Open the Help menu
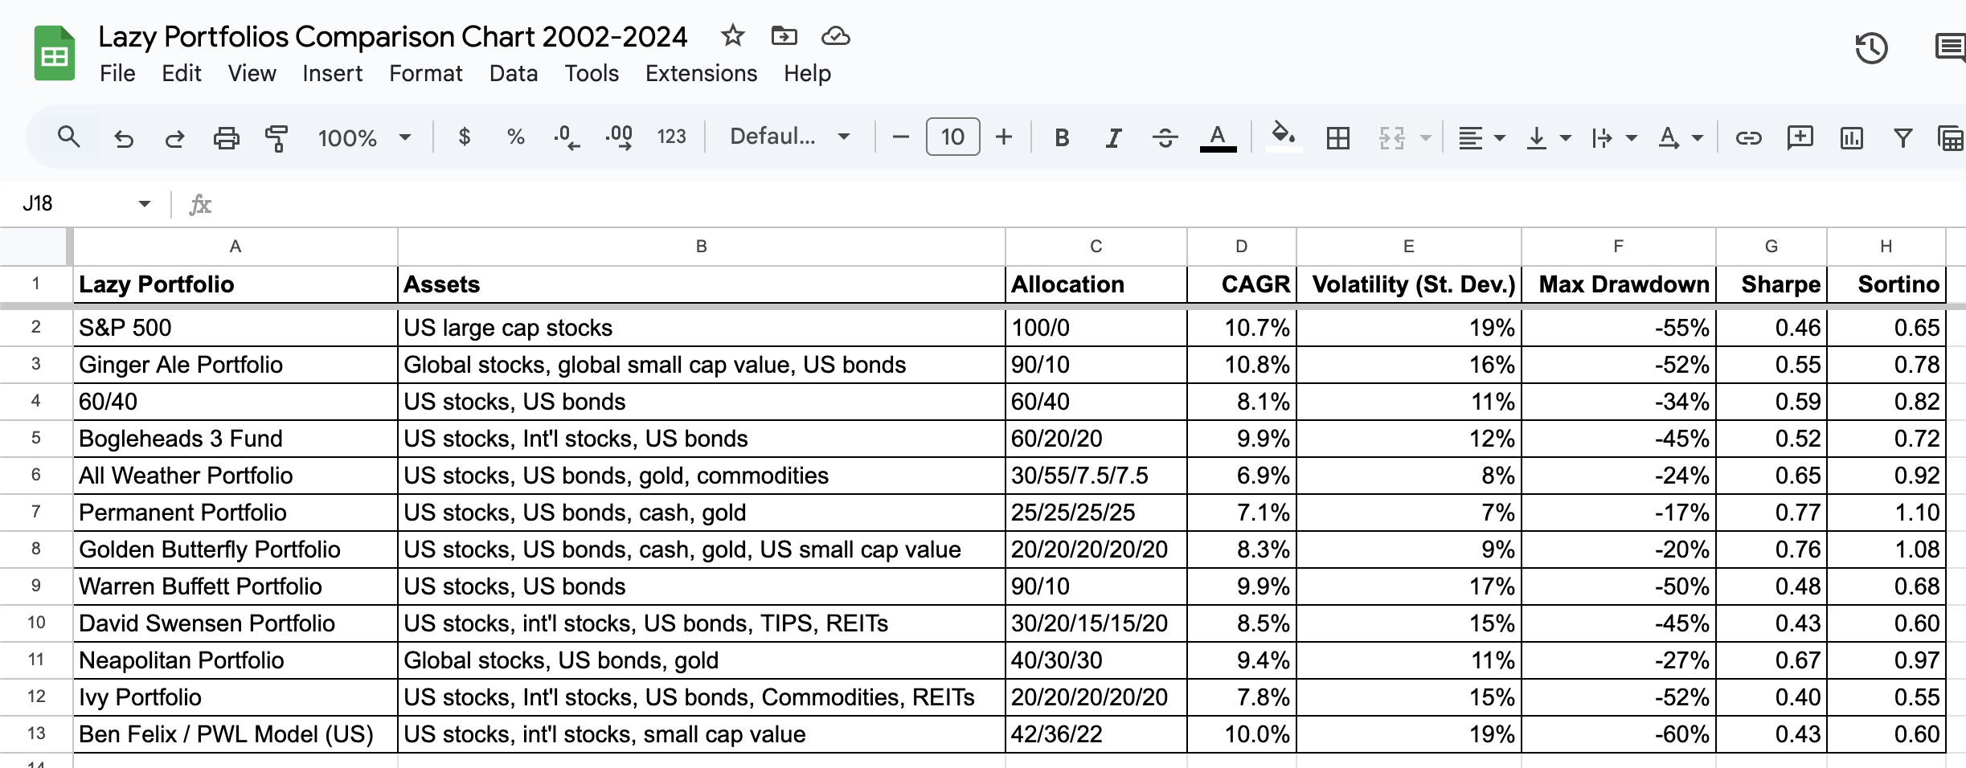This screenshot has height=768, width=1966. click(807, 73)
